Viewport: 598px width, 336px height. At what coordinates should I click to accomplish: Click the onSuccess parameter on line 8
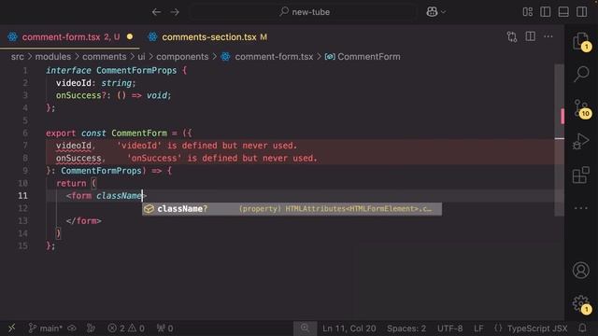pos(78,158)
